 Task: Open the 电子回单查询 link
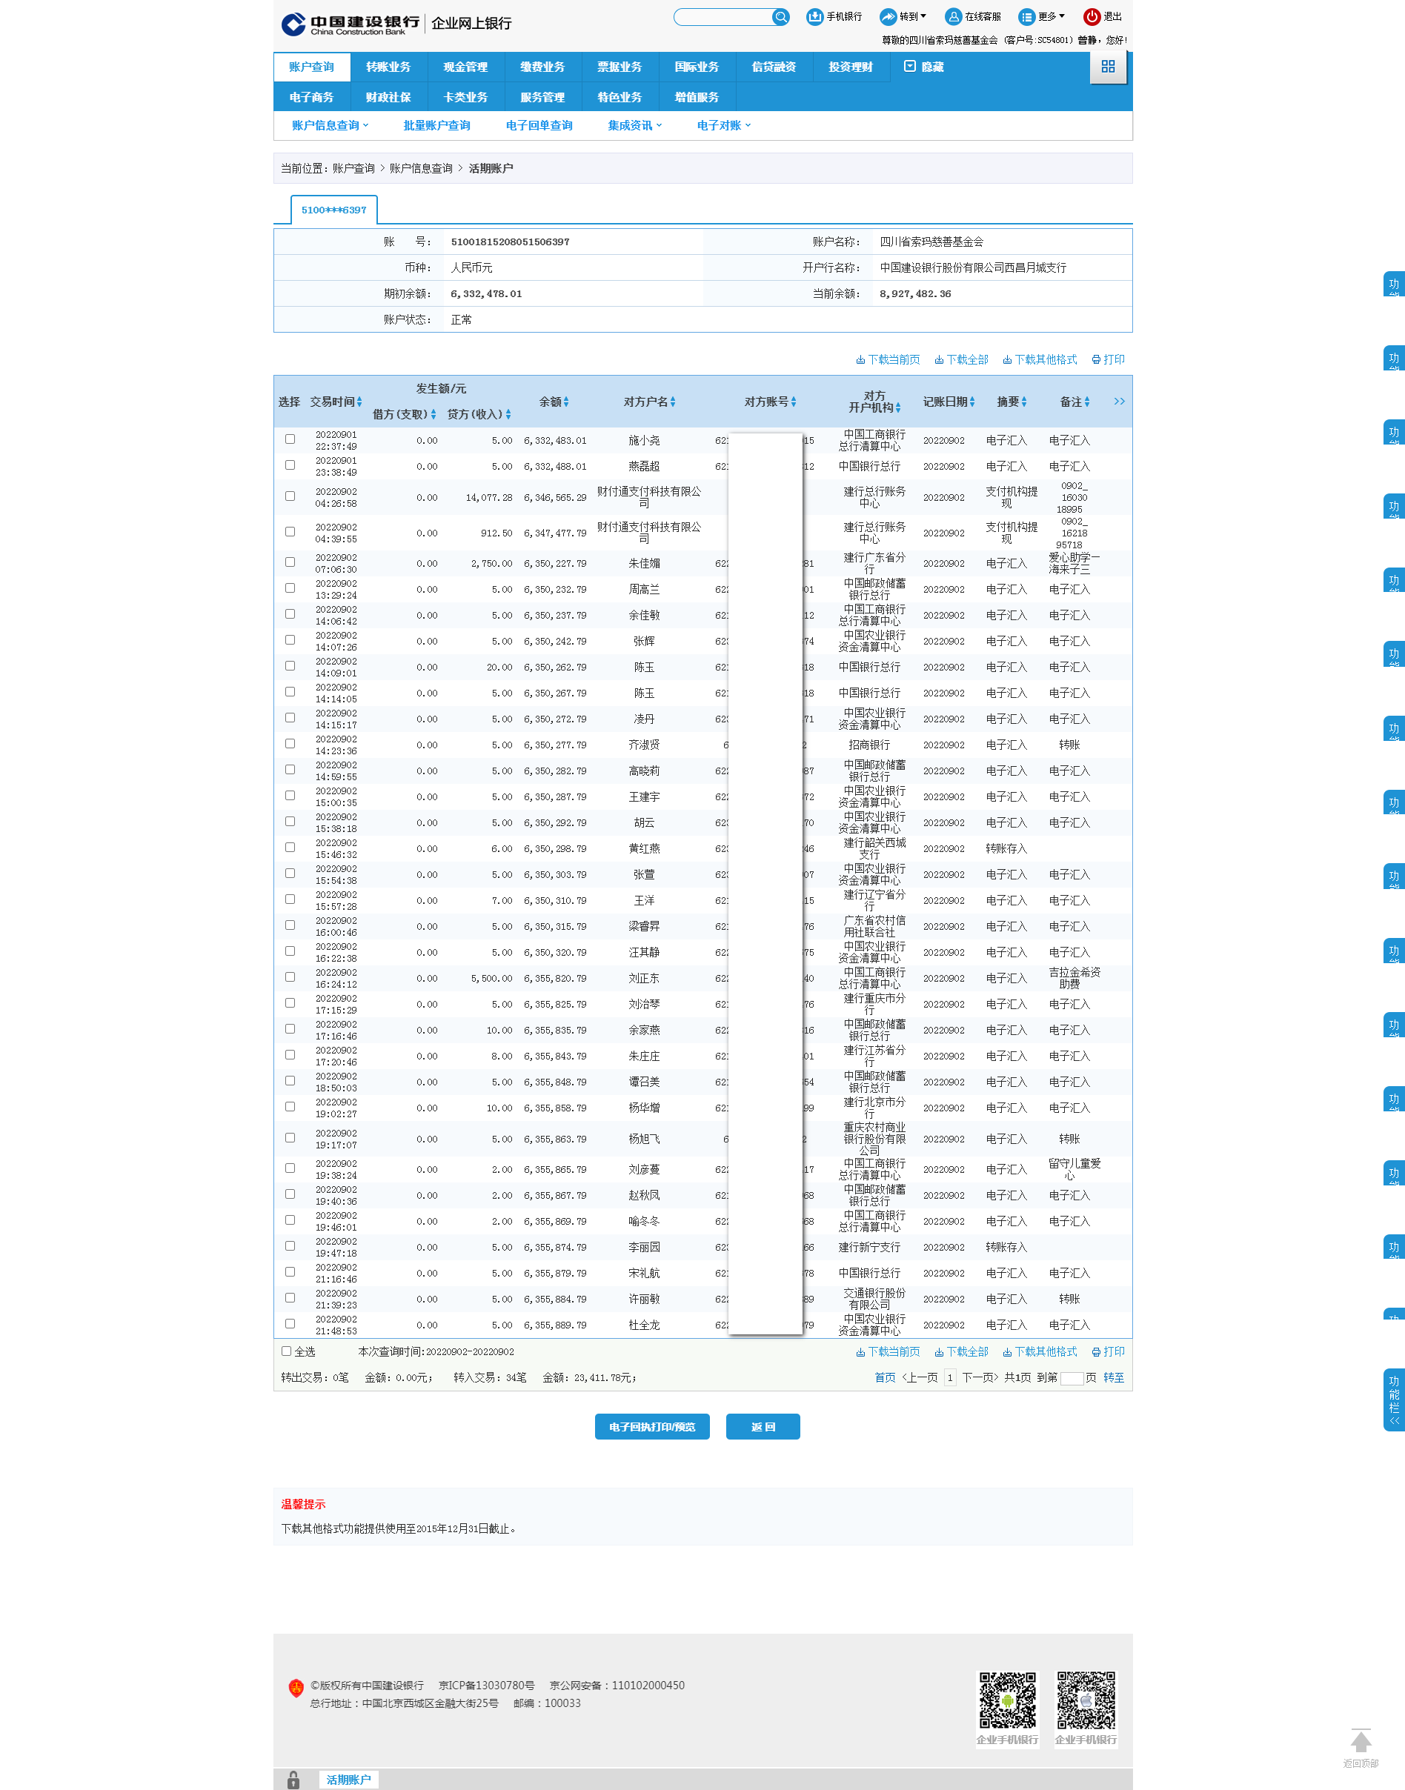[x=539, y=126]
